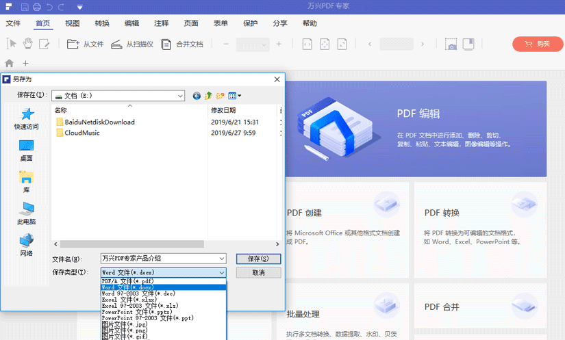Click 合并文档 in toolbar
This screenshot has width=565, height=340.
point(182,44)
